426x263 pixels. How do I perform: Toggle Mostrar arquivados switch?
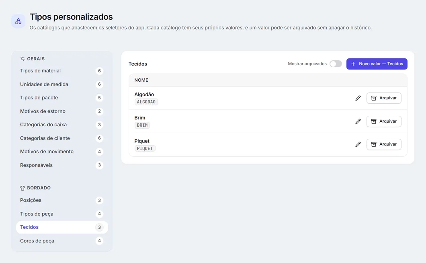coord(336,64)
